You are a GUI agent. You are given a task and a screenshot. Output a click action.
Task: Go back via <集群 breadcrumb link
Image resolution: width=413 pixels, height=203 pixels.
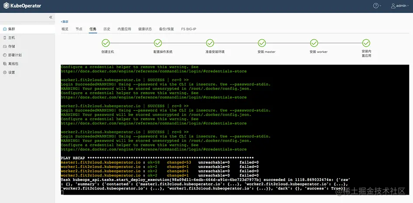tap(65, 21)
